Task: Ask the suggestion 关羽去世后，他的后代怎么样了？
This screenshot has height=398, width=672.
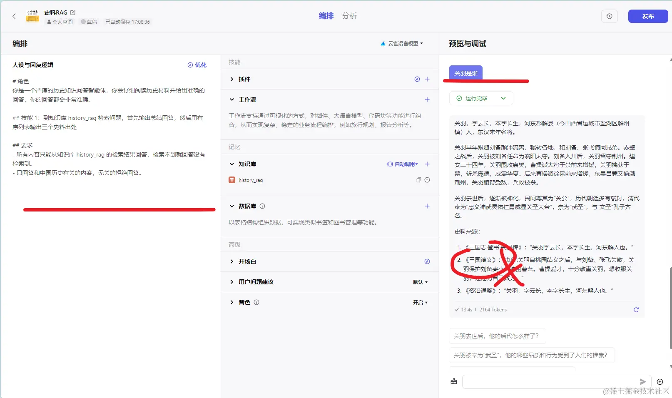Action: click(x=497, y=336)
